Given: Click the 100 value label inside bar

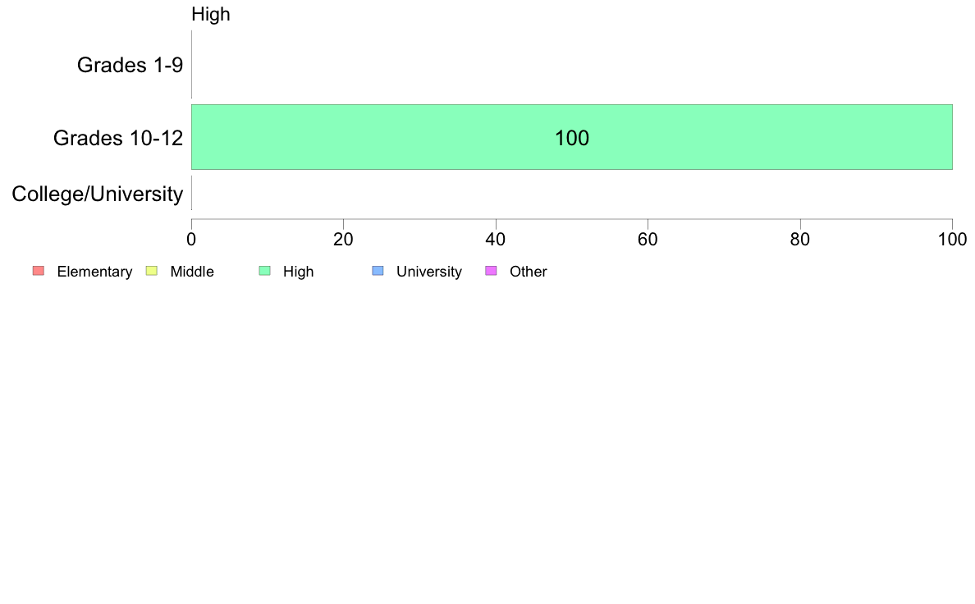Looking at the screenshot, I should click(x=572, y=138).
